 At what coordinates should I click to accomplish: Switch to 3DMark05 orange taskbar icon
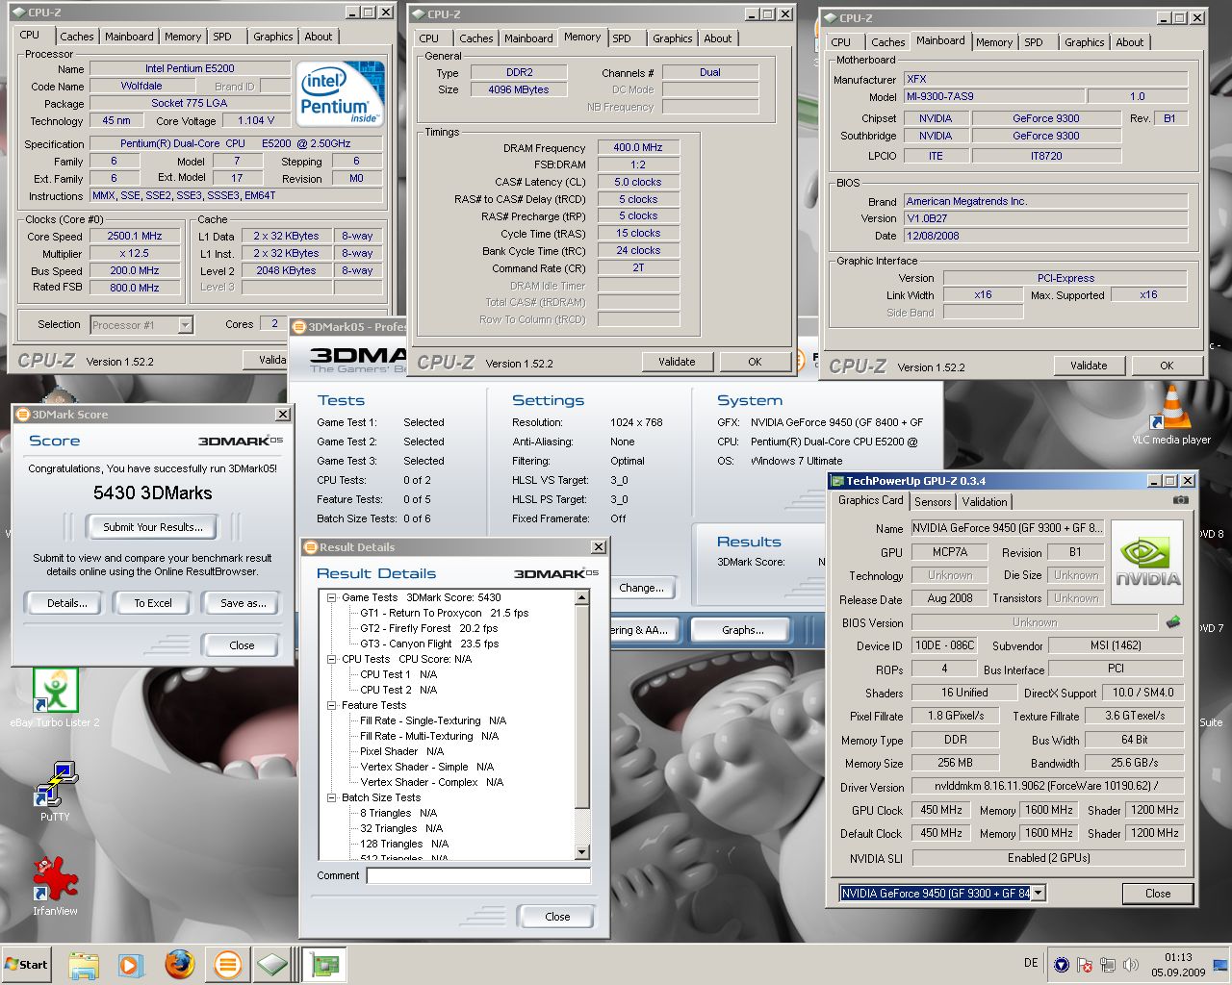coord(227,964)
